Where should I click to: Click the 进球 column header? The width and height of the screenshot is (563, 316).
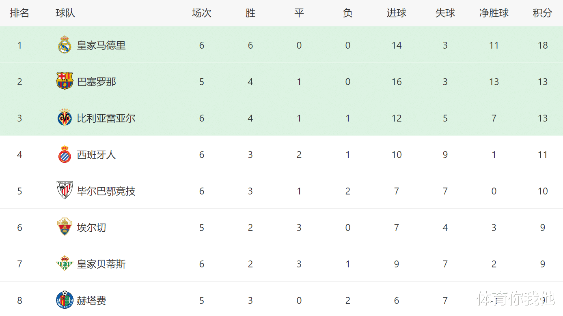[397, 13]
